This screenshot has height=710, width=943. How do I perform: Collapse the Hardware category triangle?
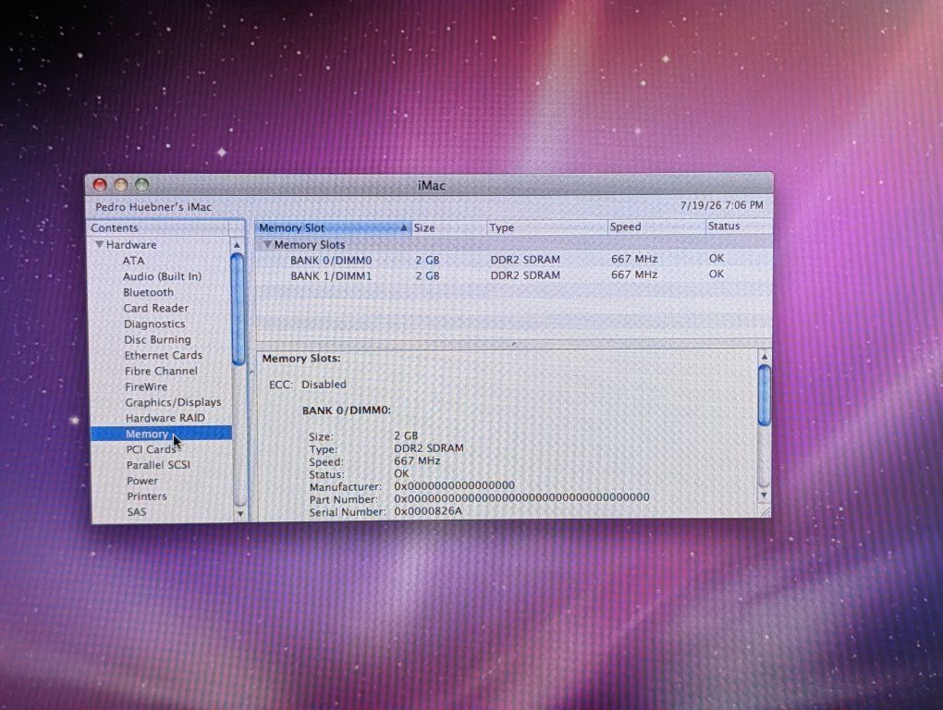[x=99, y=245]
